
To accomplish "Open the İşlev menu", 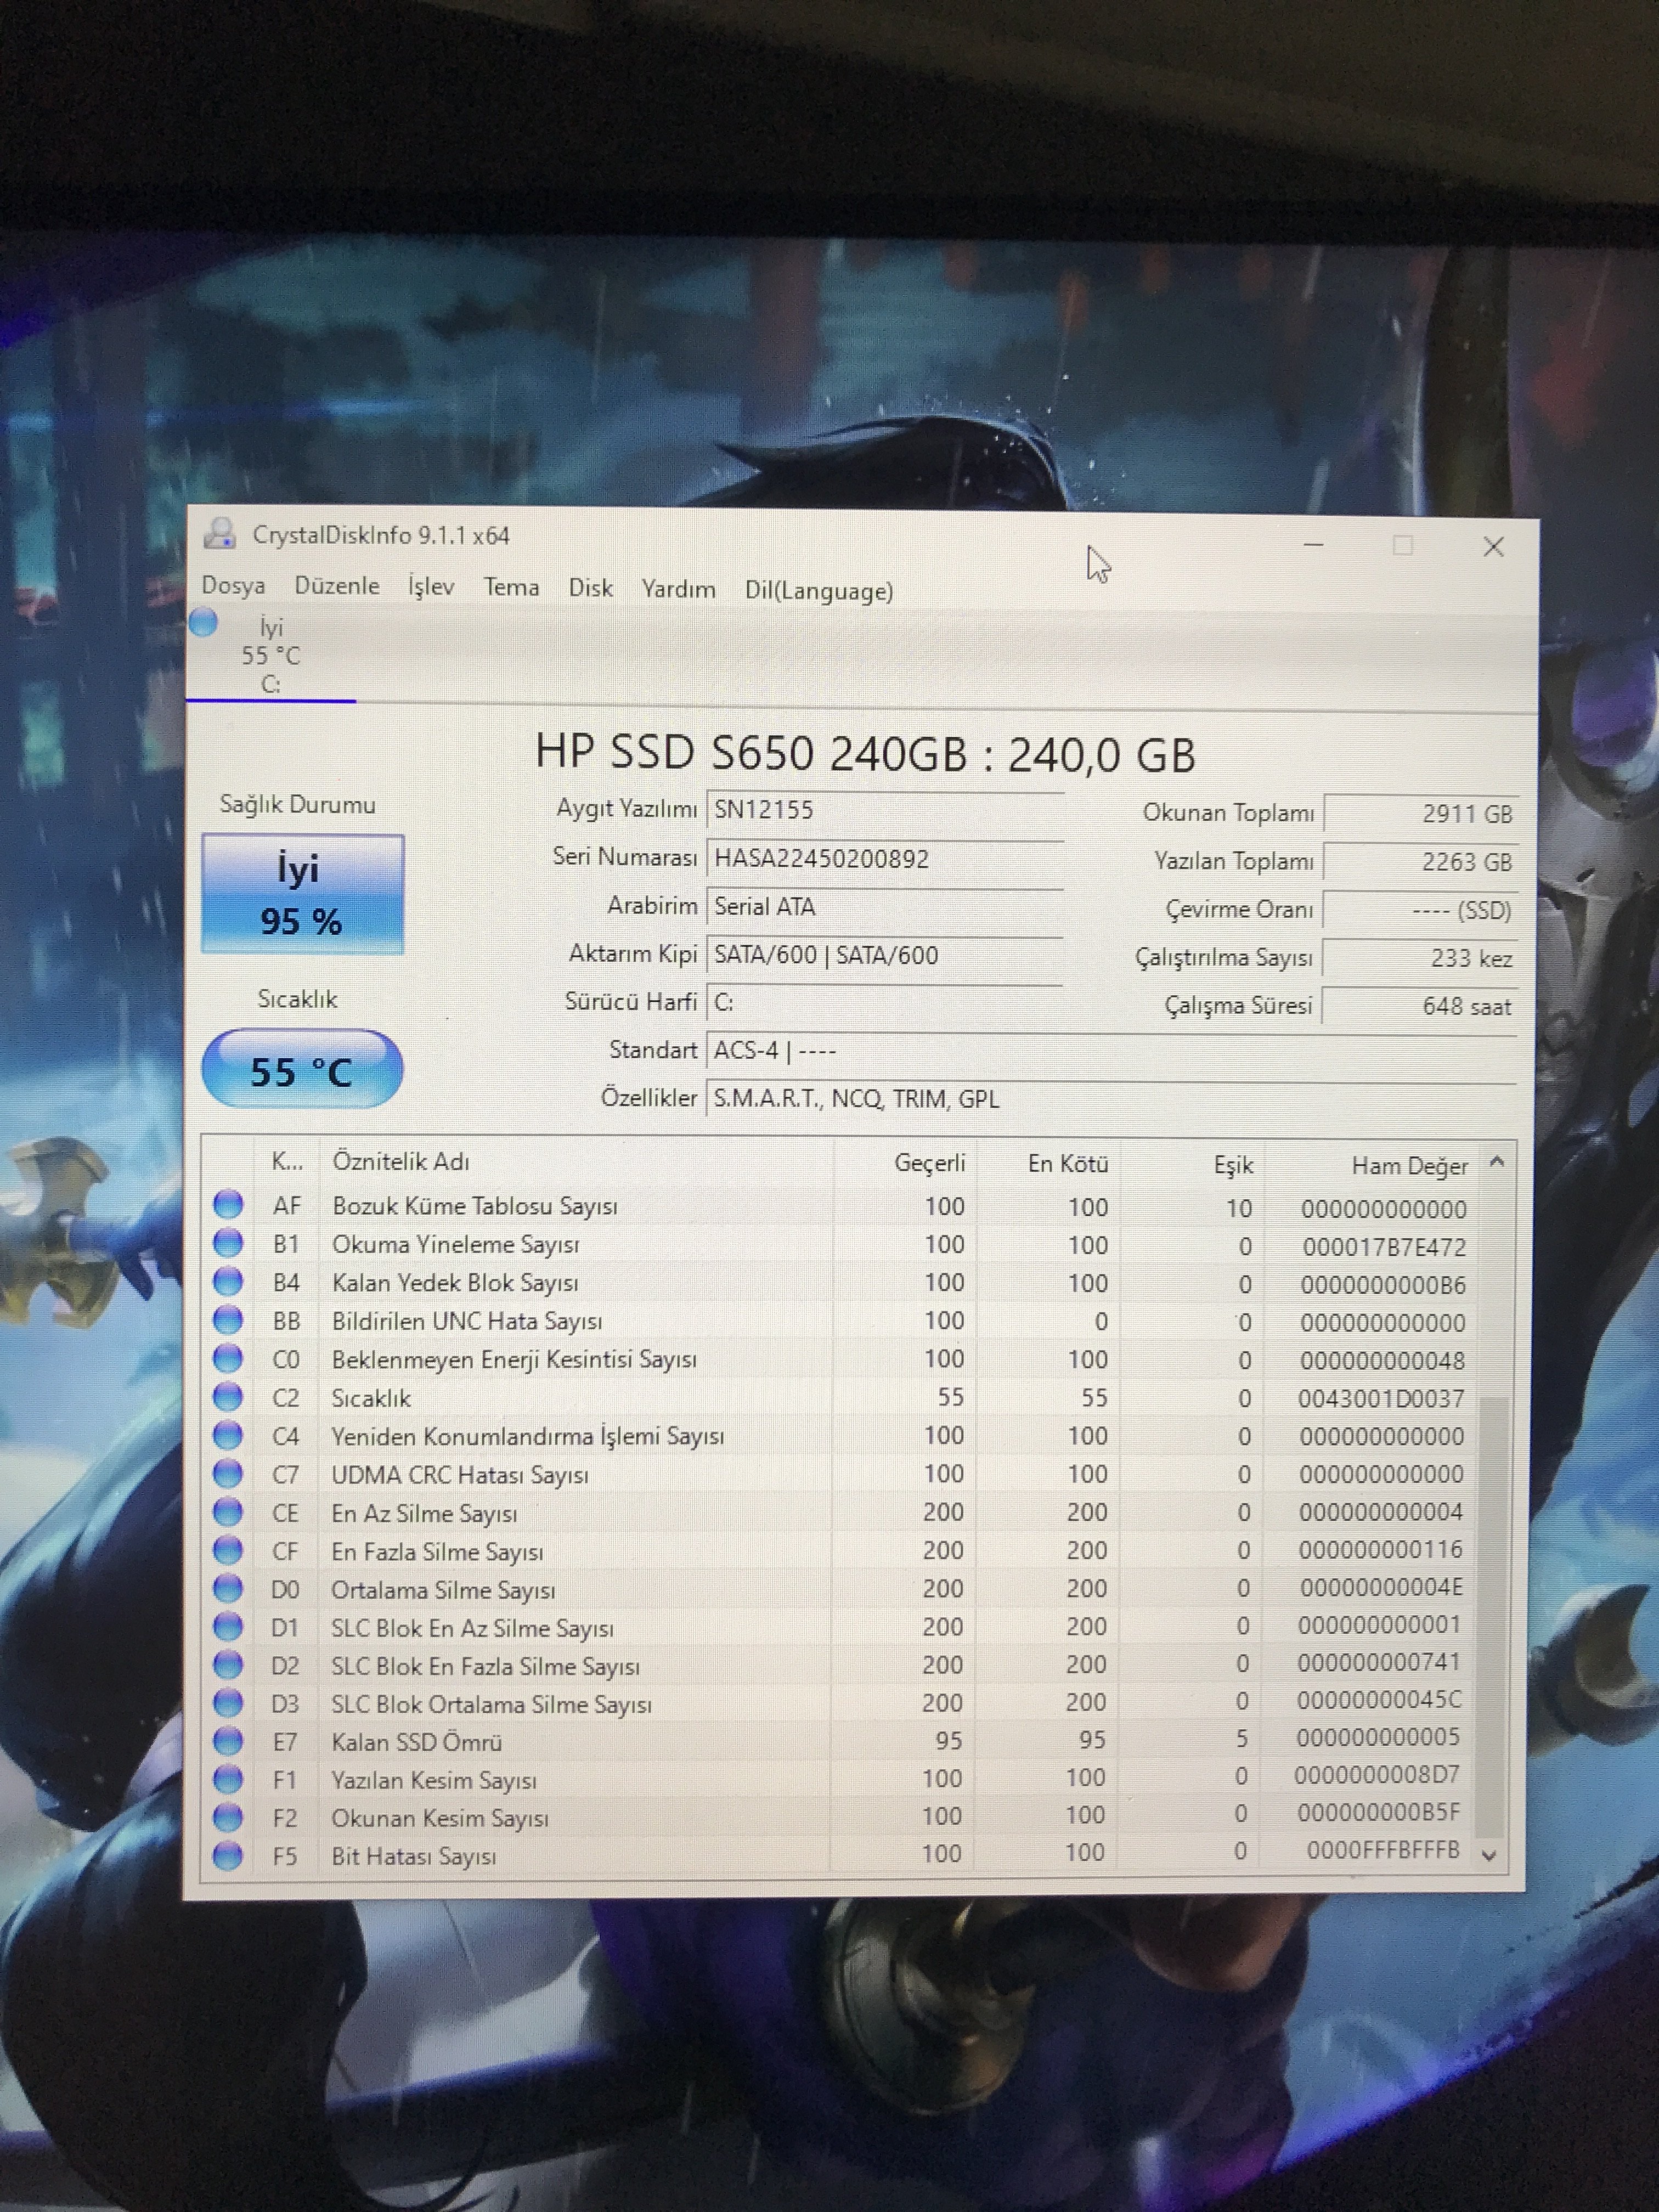I will [x=431, y=587].
